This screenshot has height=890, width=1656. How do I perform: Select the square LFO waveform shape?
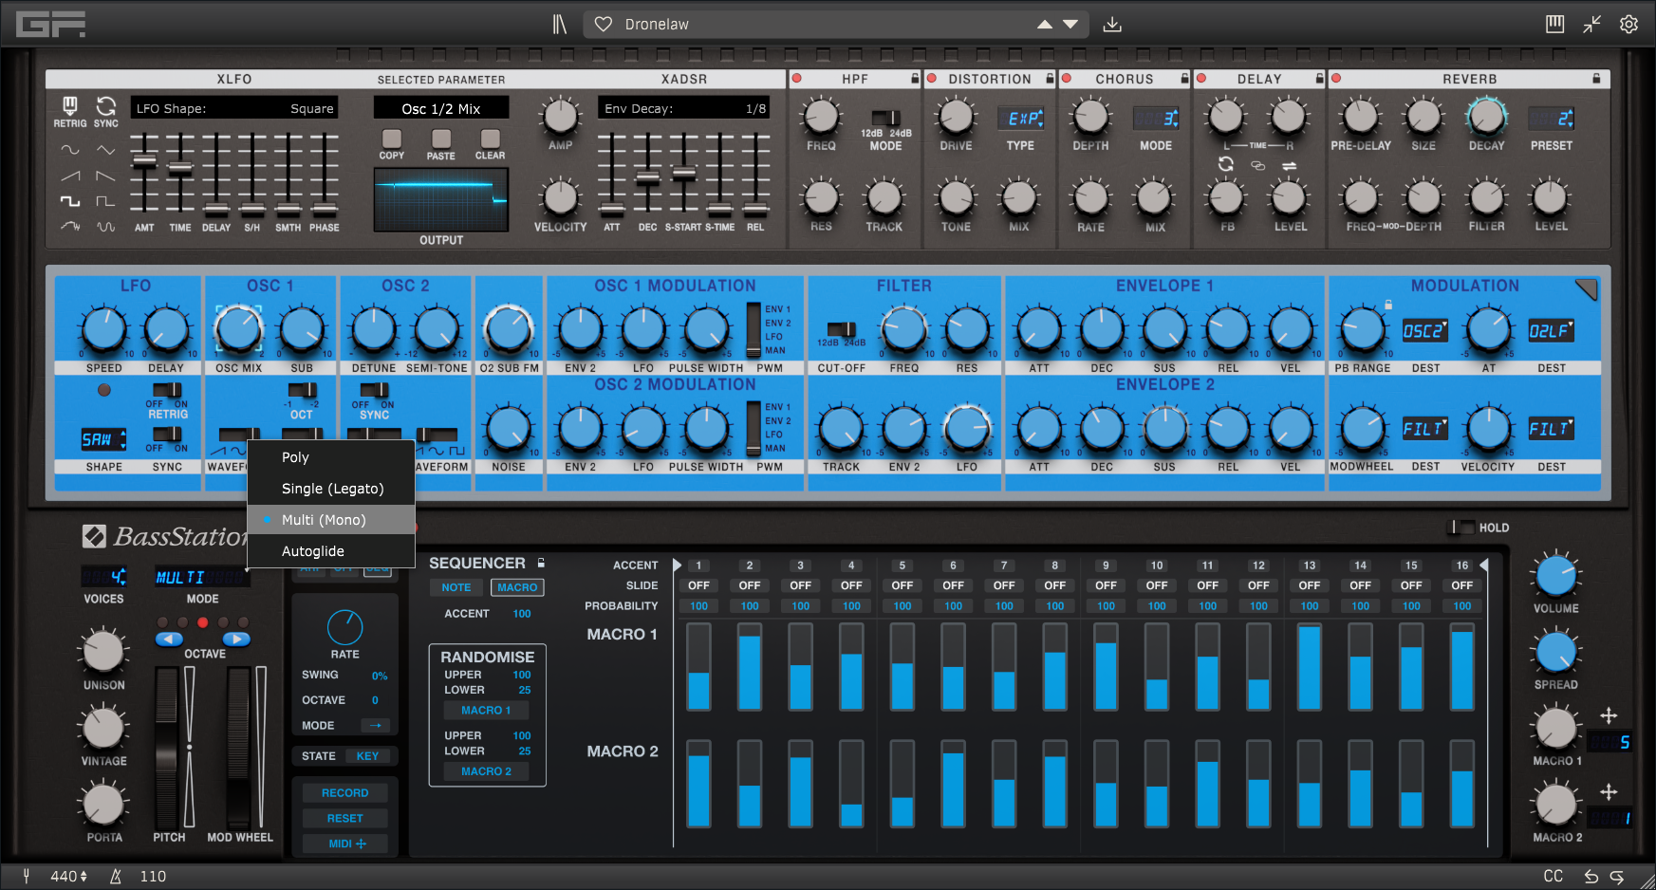70,201
